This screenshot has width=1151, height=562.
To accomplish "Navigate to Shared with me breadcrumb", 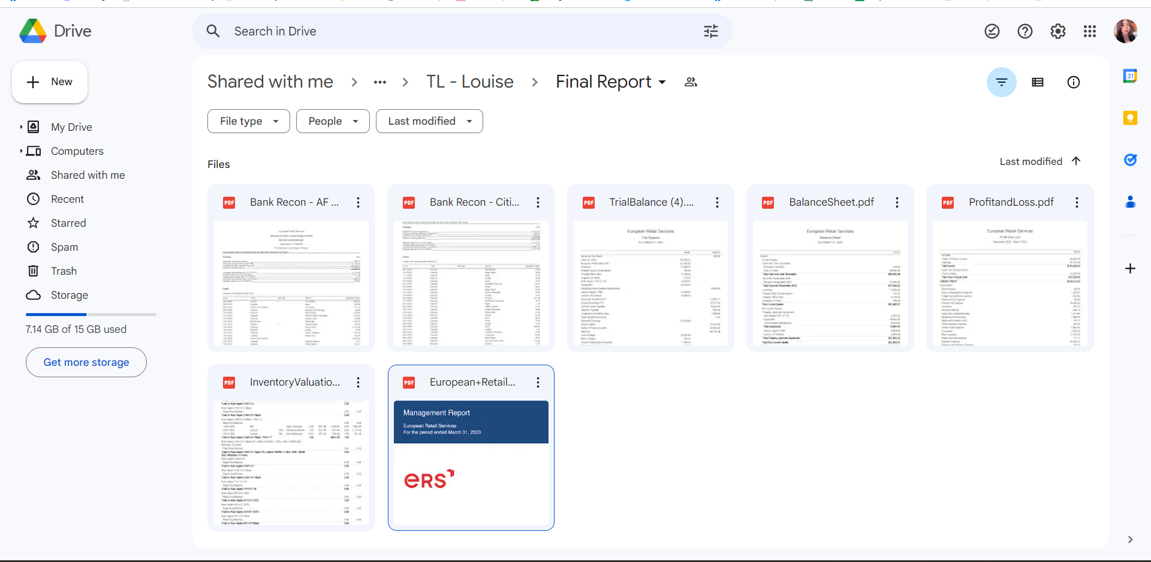I will pos(270,82).
